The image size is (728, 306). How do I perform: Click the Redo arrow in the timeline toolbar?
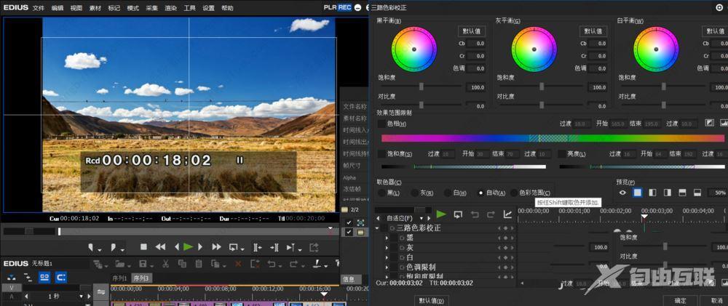pyautogui.click(x=294, y=264)
